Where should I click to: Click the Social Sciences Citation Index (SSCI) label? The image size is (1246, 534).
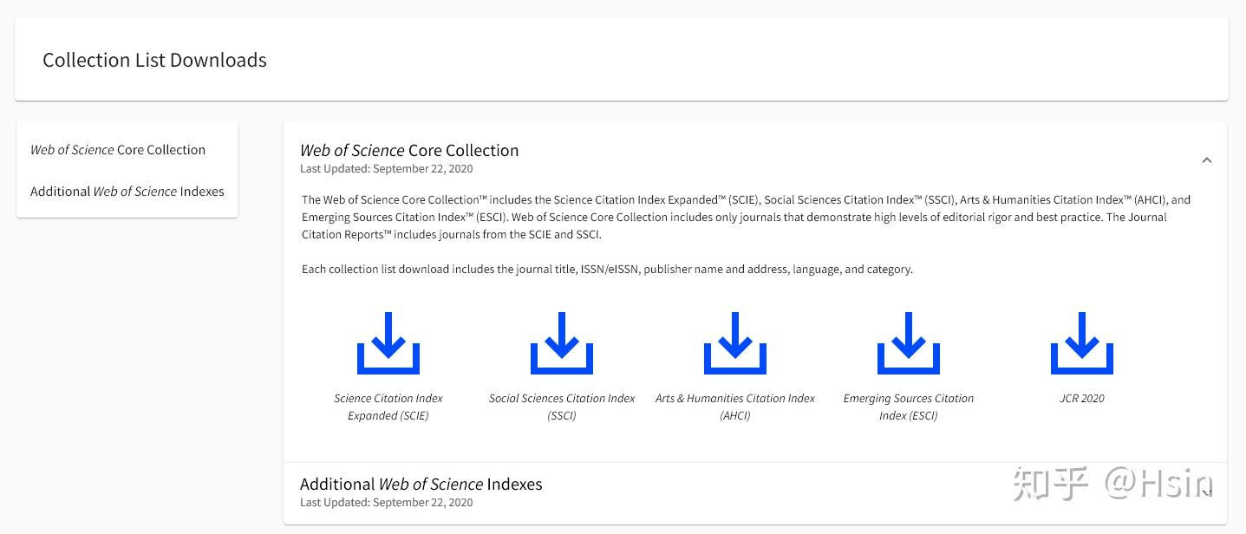pyautogui.click(x=562, y=407)
